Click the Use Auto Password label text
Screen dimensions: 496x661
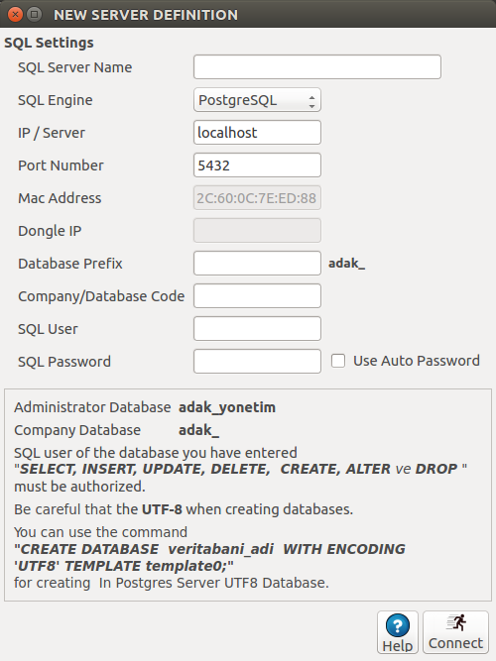tap(417, 361)
